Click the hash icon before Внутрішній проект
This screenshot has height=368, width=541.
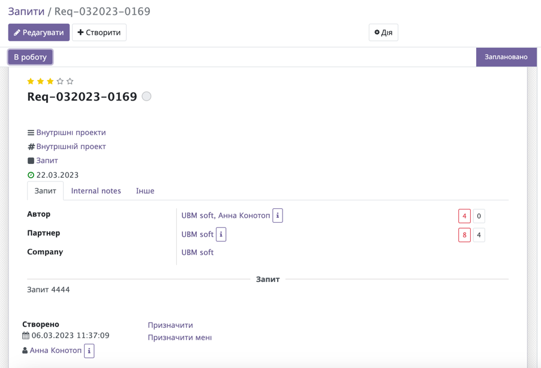30,146
